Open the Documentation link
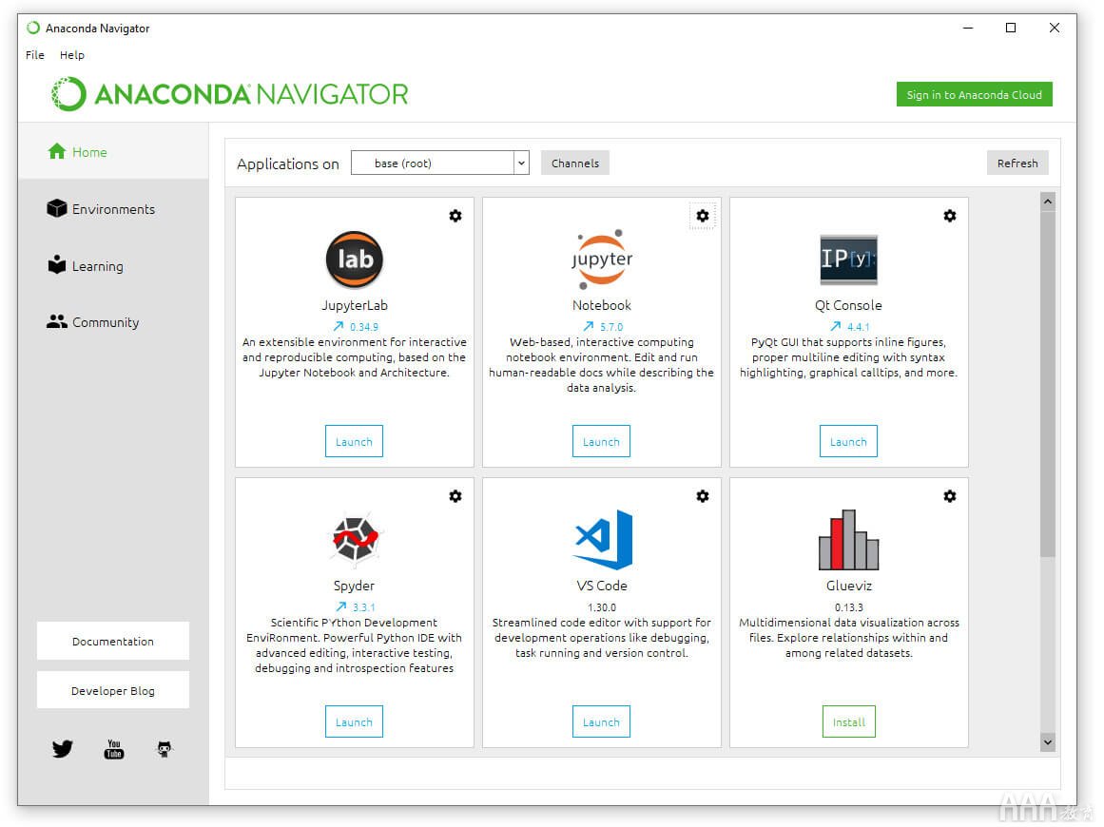 coord(112,642)
